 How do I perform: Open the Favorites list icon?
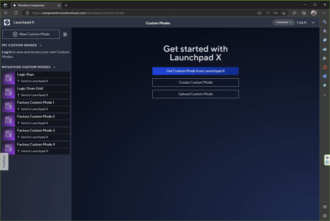tap(295, 13)
